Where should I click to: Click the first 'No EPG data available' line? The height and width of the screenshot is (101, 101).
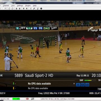click(x=39, y=84)
